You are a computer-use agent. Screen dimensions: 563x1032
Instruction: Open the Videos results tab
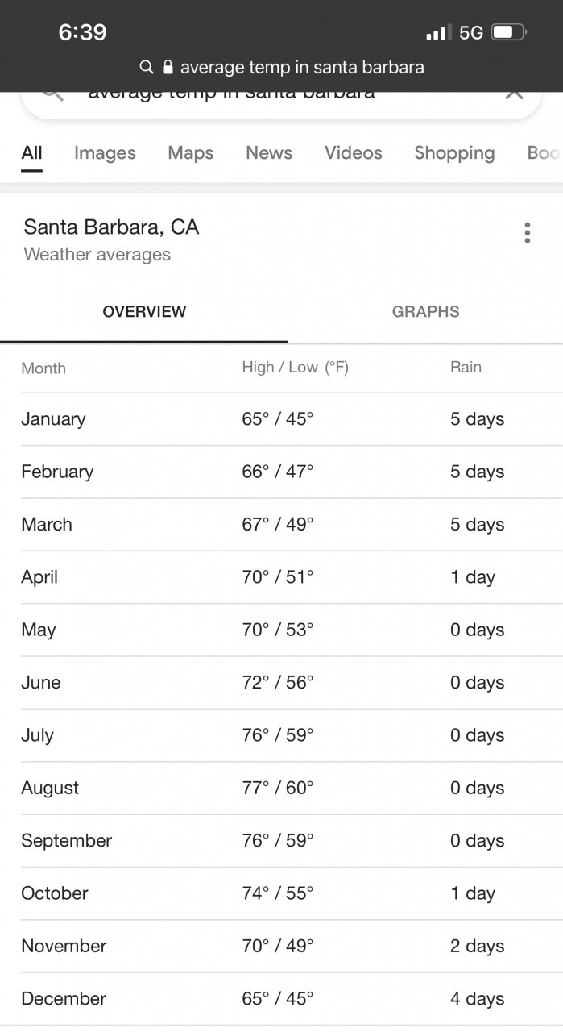pyautogui.click(x=353, y=153)
